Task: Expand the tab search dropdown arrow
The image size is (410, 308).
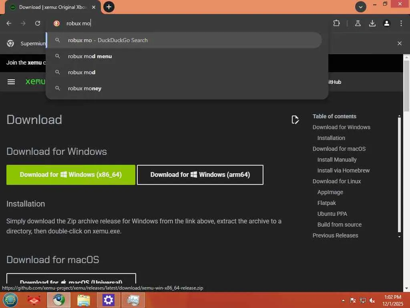Action: (361, 7)
